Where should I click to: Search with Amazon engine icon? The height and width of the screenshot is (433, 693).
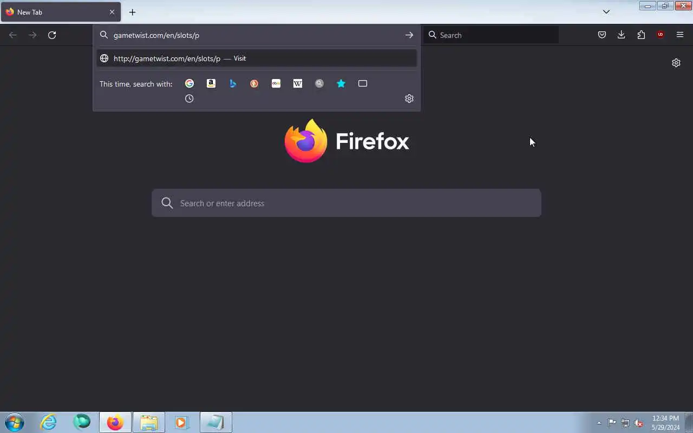click(x=211, y=83)
